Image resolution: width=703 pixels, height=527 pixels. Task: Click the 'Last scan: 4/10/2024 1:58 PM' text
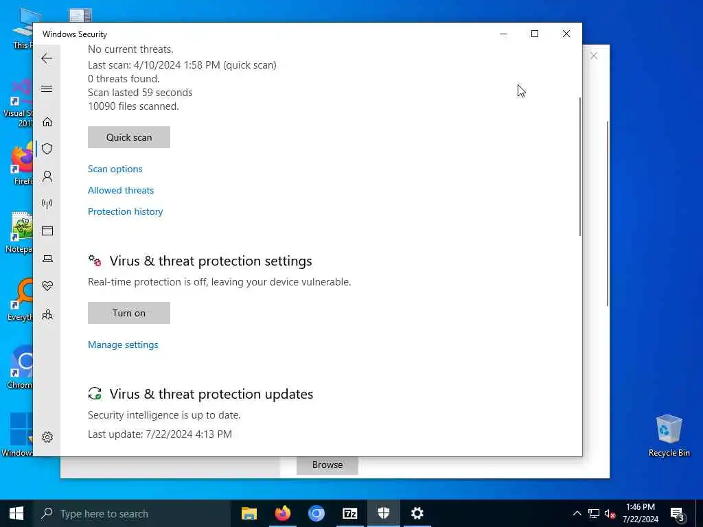154,65
